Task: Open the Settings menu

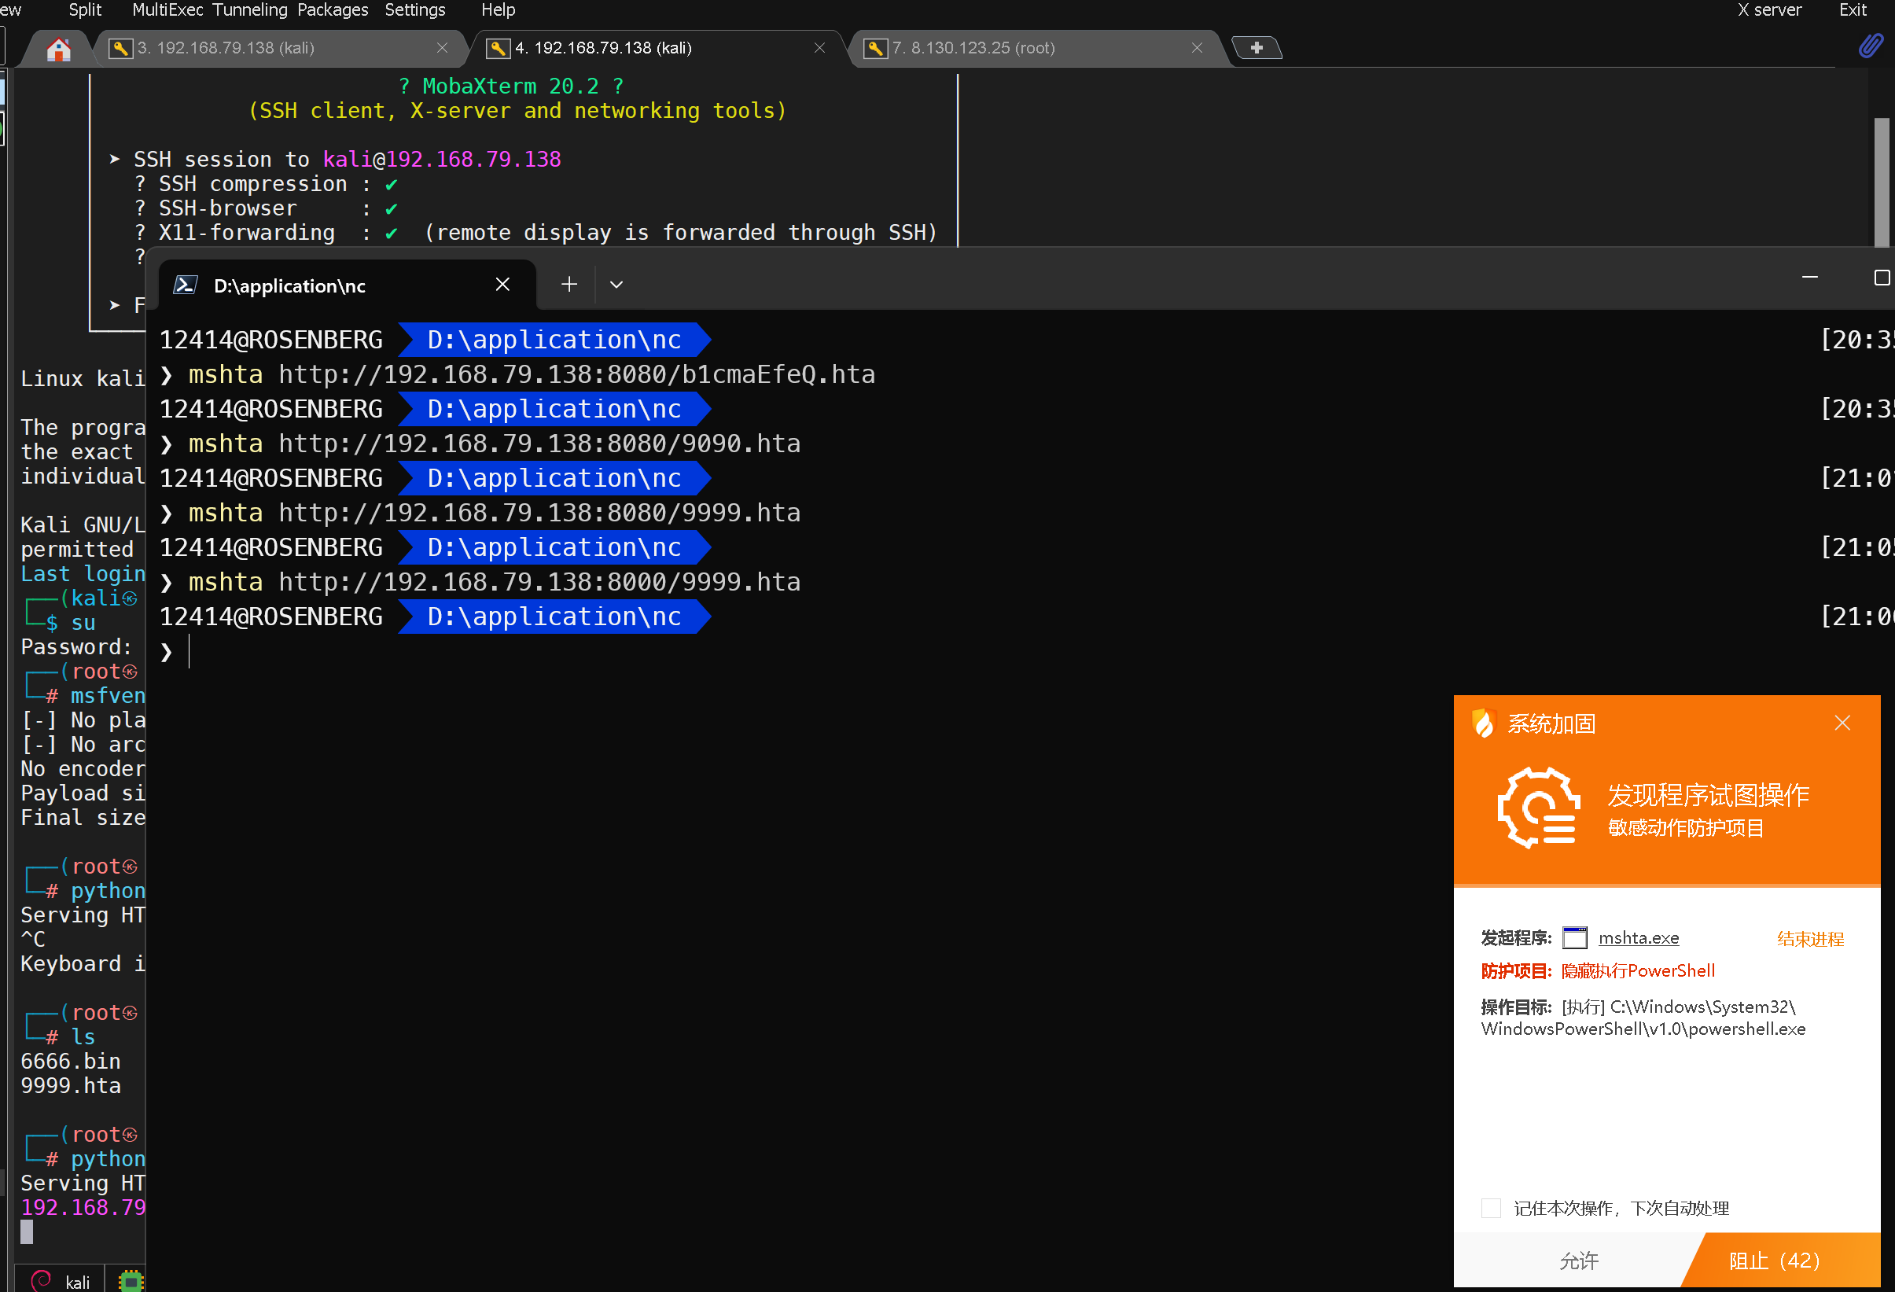Action: click(x=414, y=9)
